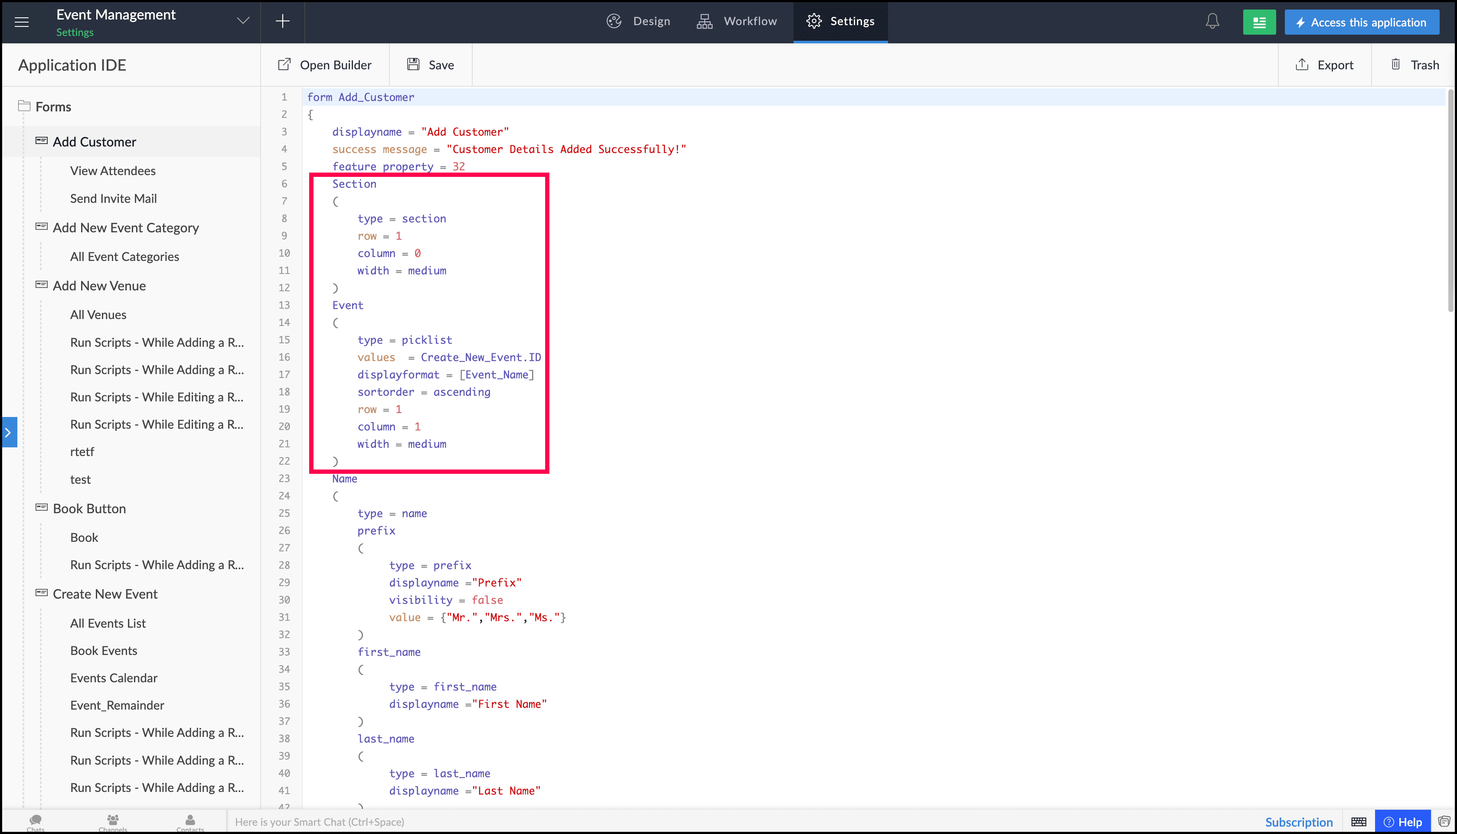Screen dimensions: 1457x834
Task: Open Chats in bottom bar
Action: click(x=36, y=823)
